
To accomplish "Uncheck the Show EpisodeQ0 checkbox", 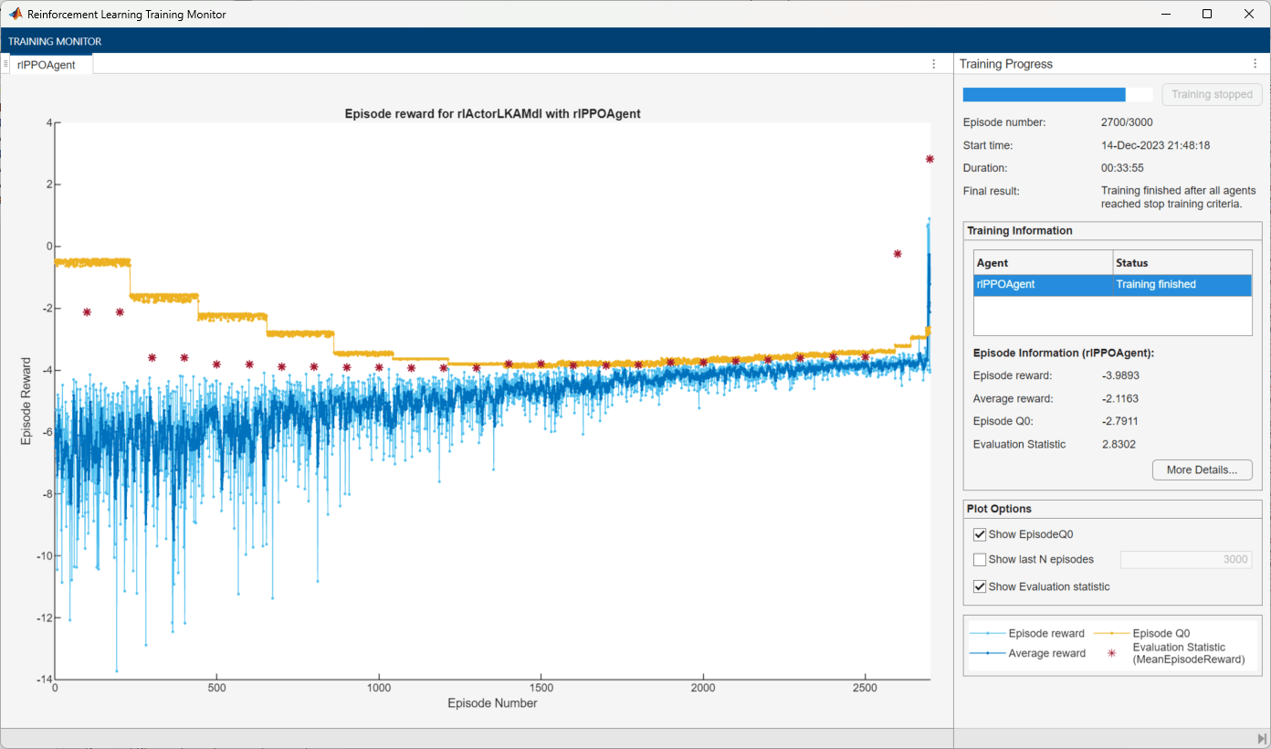I will (980, 534).
